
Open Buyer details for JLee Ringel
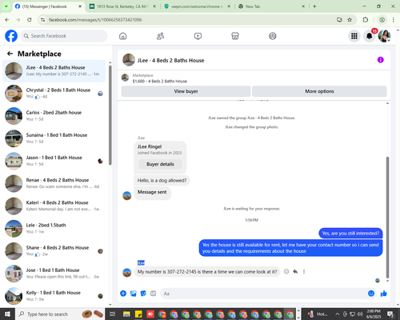coord(160,164)
